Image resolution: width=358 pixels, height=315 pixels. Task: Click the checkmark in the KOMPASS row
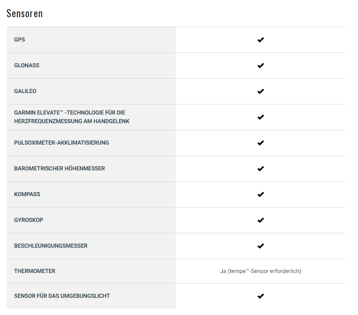(260, 195)
